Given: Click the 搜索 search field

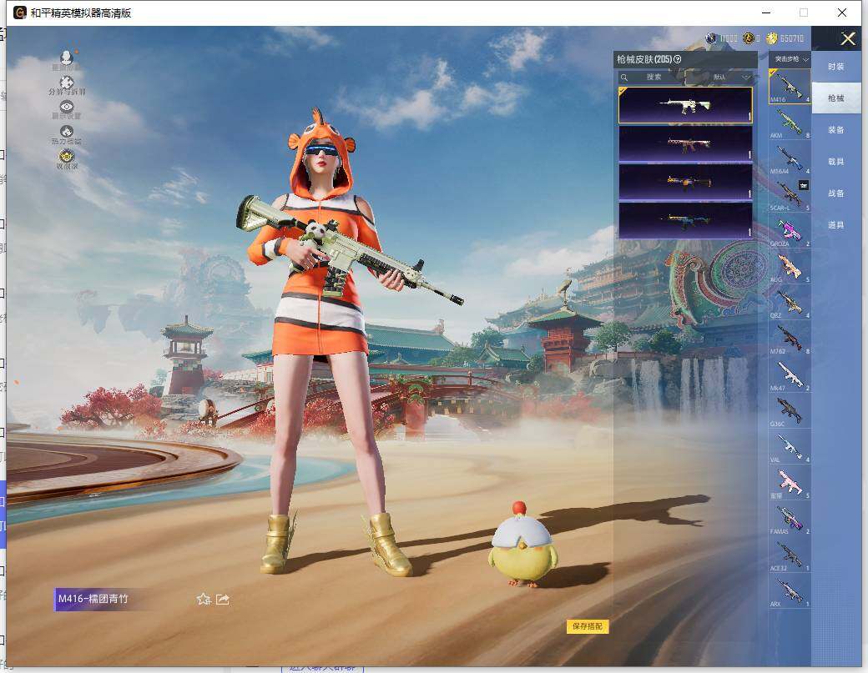Looking at the screenshot, I should [x=654, y=77].
